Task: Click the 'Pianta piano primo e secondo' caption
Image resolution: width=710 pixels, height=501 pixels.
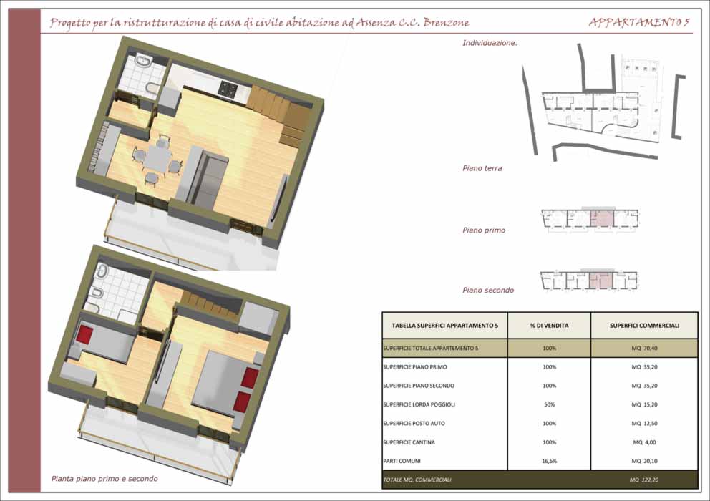Action: coord(104,478)
